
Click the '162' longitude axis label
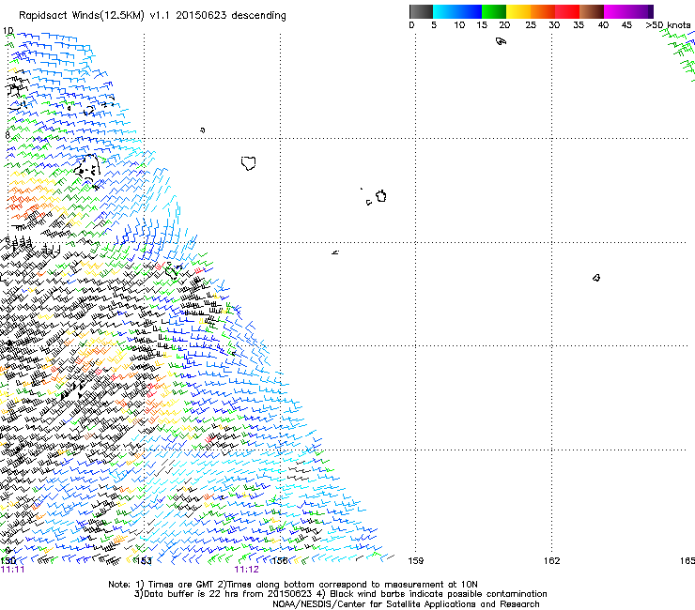552,561
